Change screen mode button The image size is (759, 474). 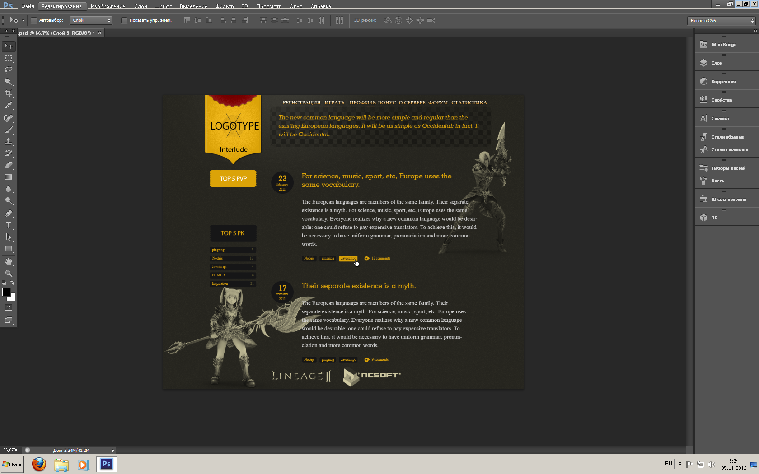tap(9, 320)
